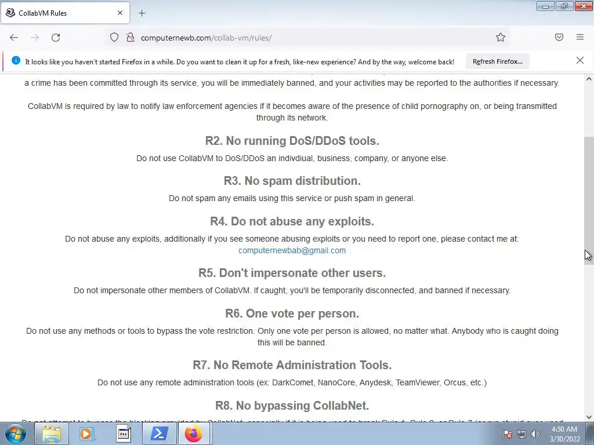Click the line 'Do not spam any emails'

point(292,198)
